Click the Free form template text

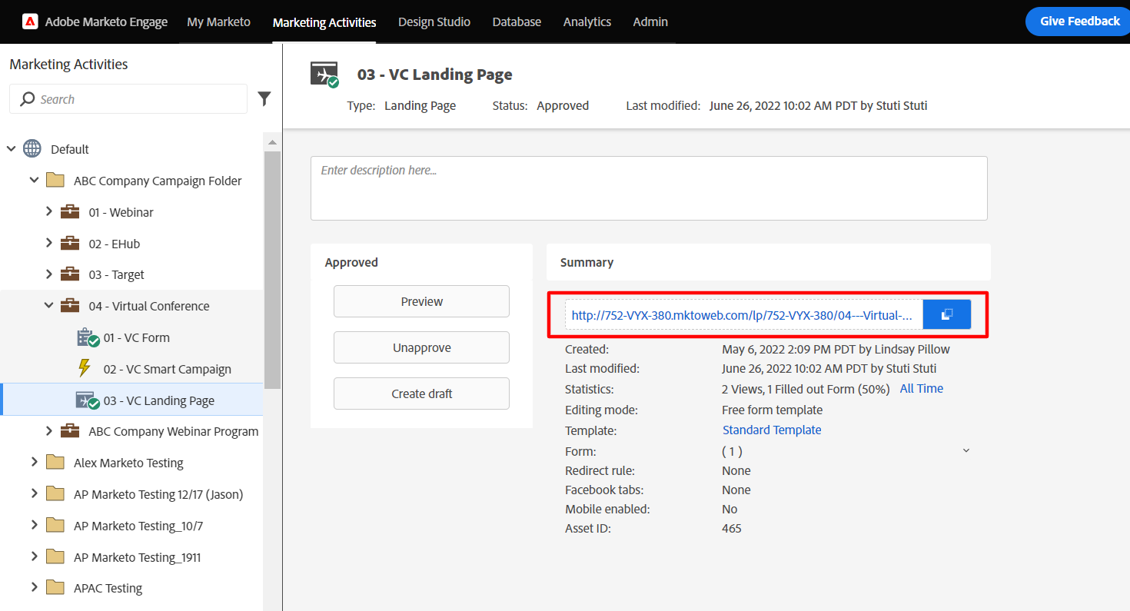[773, 410]
